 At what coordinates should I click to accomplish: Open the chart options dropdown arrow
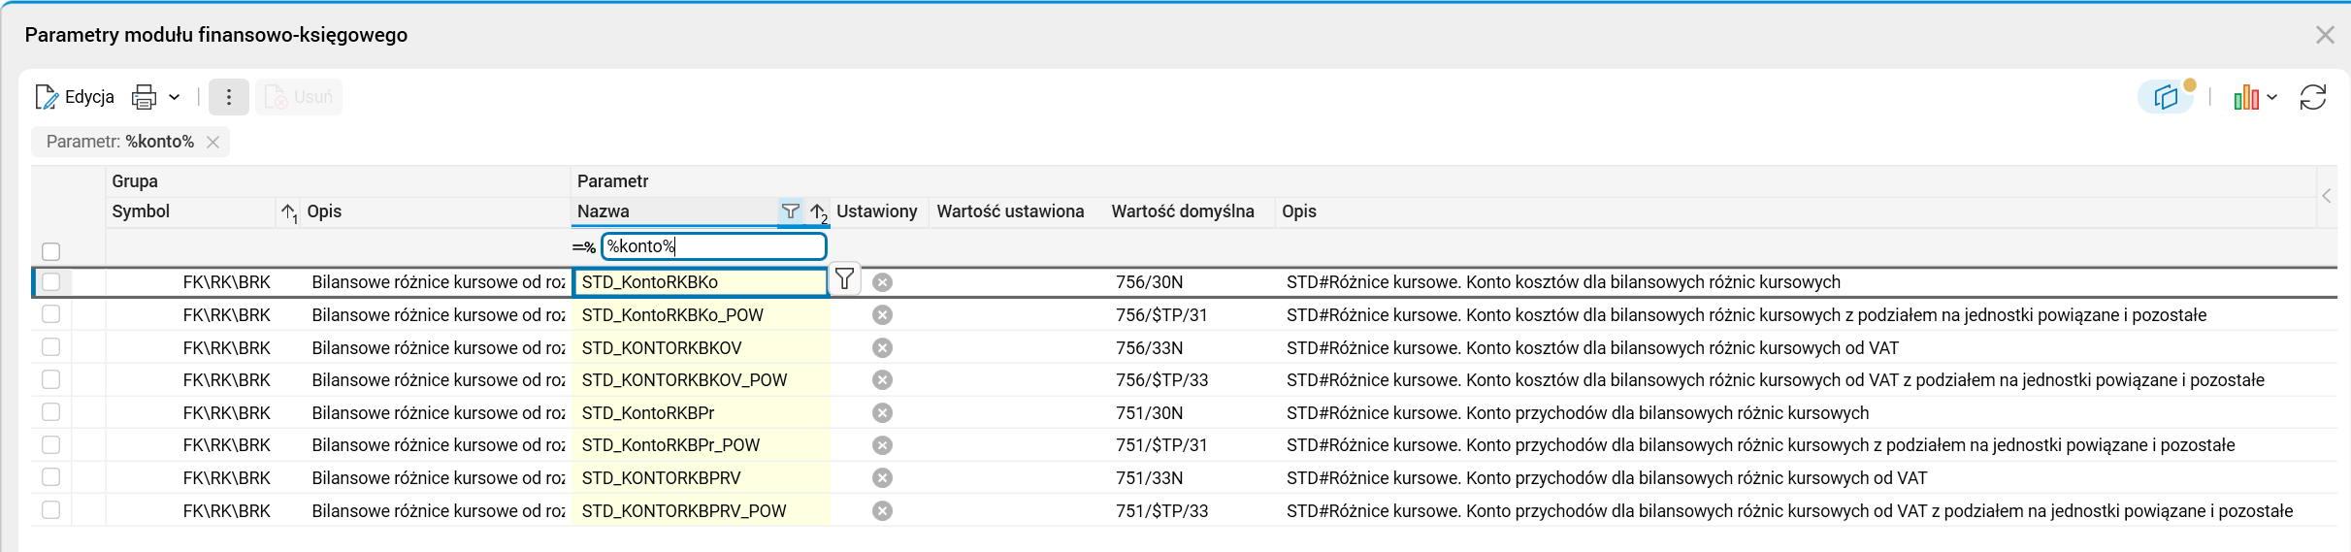(x=2272, y=97)
